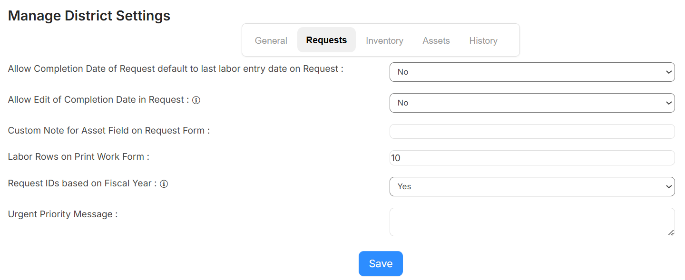The height and width of the screenshot is (280, 685).
Task: Click the No value in the Allow Edit dropdown
Action: [403, 103]
